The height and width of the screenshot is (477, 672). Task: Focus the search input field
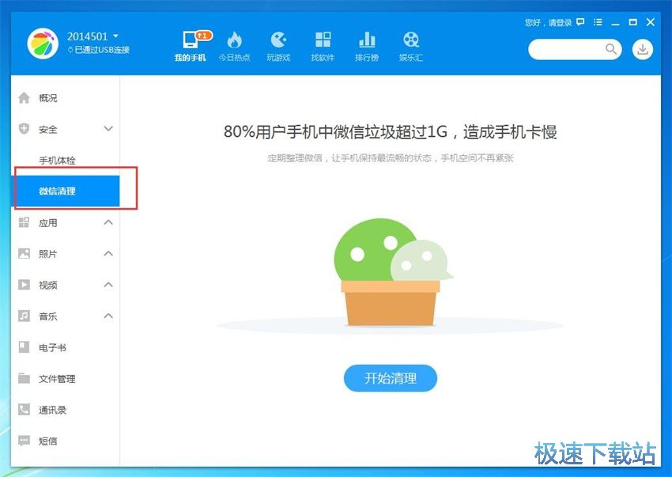574,49
